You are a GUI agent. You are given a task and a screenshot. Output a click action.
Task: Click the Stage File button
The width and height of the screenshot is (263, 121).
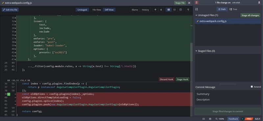(x=180, y=3)
